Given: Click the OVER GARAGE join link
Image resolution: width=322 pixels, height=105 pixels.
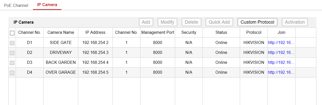Looking at the screenshot, I should 281,72.
